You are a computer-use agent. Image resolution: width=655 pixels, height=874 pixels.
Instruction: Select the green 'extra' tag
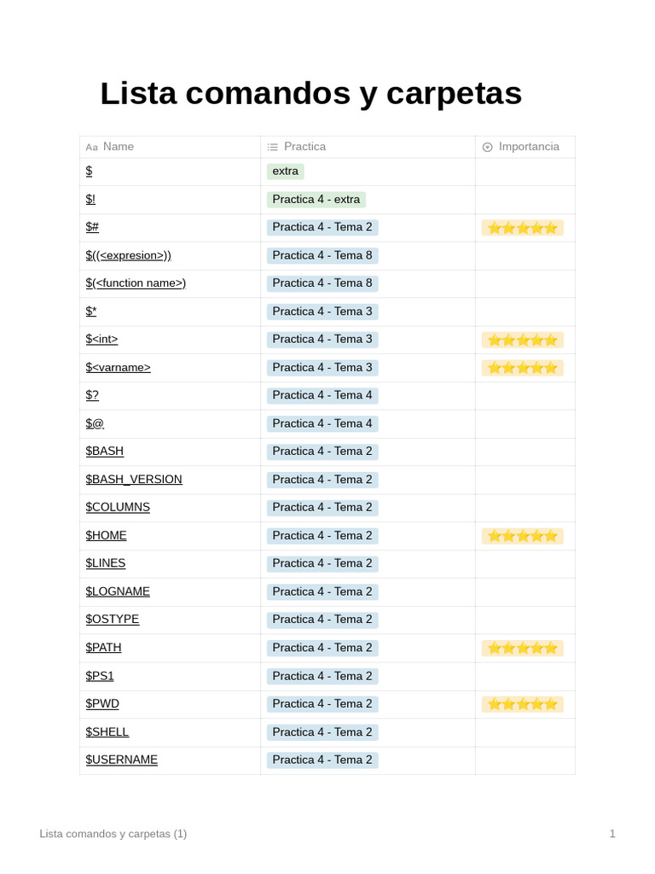pos(285,172)
